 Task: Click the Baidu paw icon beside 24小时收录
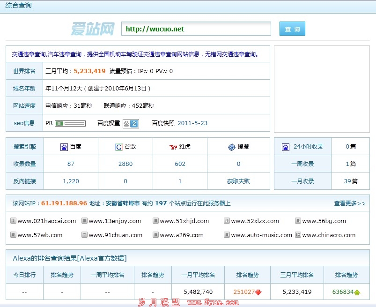click(286, 147)
